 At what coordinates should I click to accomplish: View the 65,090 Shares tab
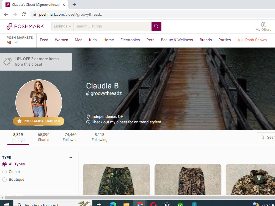(x=43, y=137)
